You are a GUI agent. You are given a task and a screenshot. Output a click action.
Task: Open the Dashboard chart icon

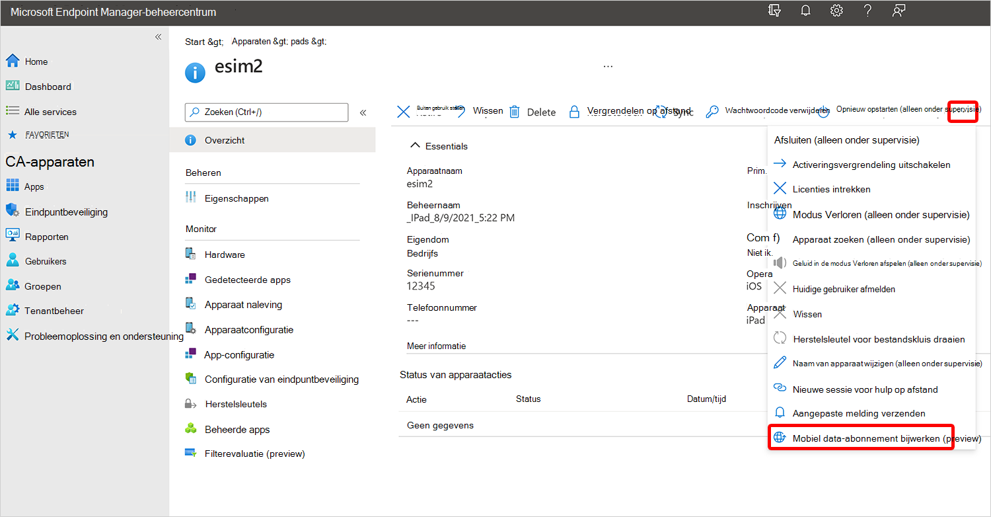coord(12,86)
